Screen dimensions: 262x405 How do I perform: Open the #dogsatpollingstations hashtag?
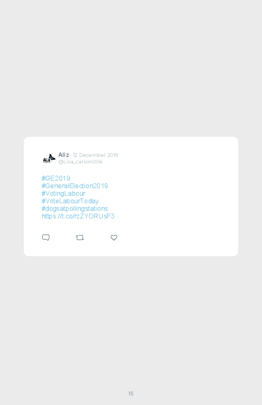pyautogui.click(x=75, y=208)
